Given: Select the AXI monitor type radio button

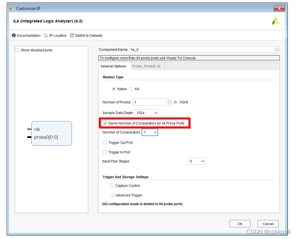Looking at the screenshot, I should 131,88.
